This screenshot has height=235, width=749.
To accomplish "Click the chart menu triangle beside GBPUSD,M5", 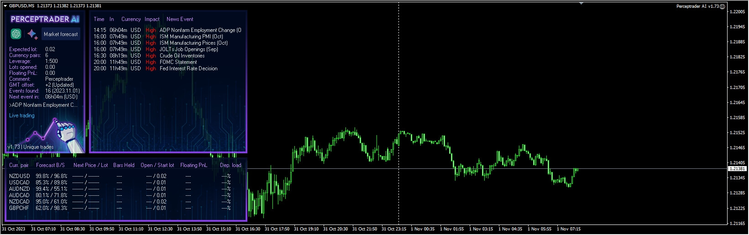I will [x=5, y=6].
